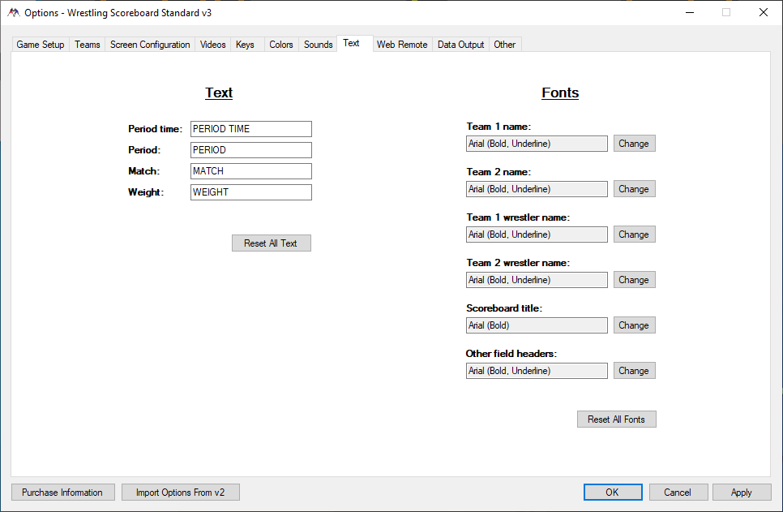Switch to the Game Setup tab

(41, 45)
